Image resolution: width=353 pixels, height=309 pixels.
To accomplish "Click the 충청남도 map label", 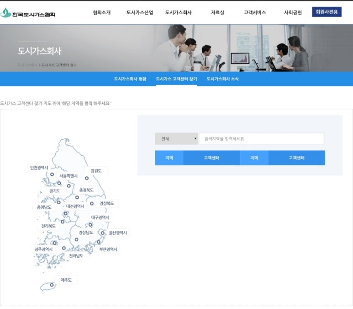I will [44, 207].
